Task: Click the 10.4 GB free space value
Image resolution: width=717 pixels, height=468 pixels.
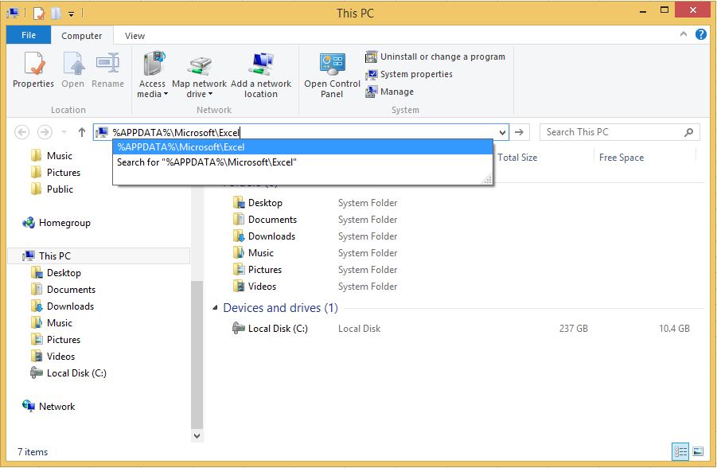Action: point(674,329)
